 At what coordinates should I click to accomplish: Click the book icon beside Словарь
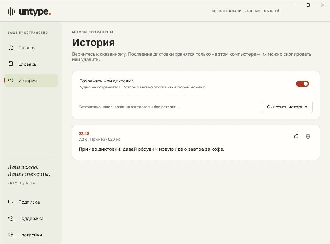pos(11,64)
